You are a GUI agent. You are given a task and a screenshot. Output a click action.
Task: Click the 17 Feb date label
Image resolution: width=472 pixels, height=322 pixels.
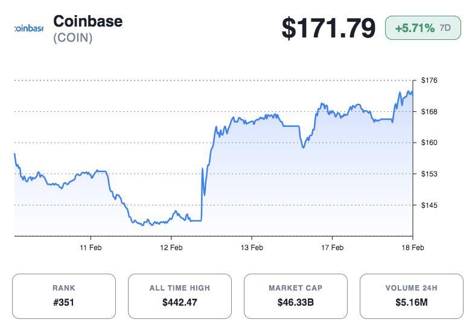click(332, 248)
